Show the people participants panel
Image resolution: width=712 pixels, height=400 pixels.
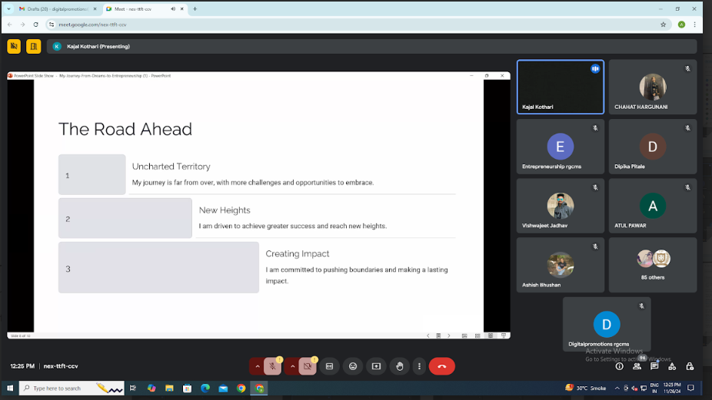[x=637, y=367]
